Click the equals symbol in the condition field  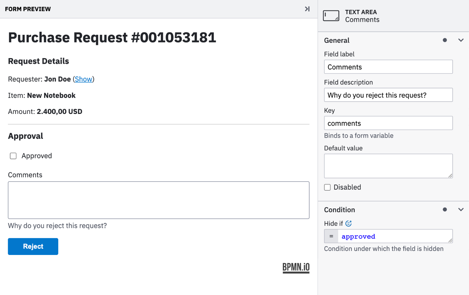point(331,236)
